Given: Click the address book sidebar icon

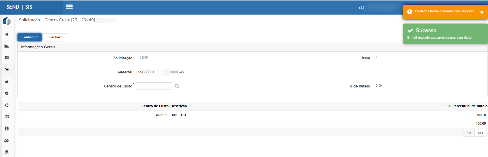Looking at the screenshot, I should click(7, 129).
